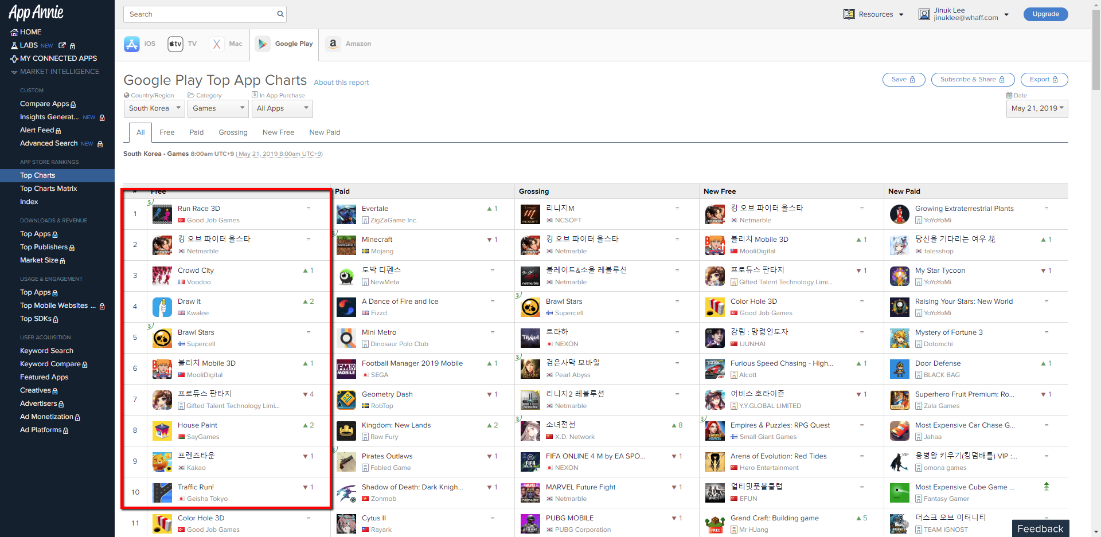Screen dimensions: 1101x537
Task: Click the Save button
Action: (x=903, y=80)
